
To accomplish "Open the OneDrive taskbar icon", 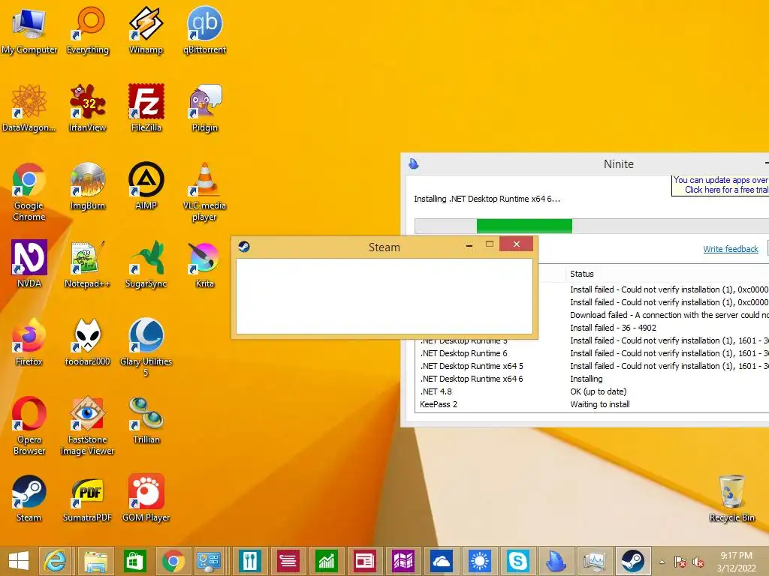I will pos(442,561).
